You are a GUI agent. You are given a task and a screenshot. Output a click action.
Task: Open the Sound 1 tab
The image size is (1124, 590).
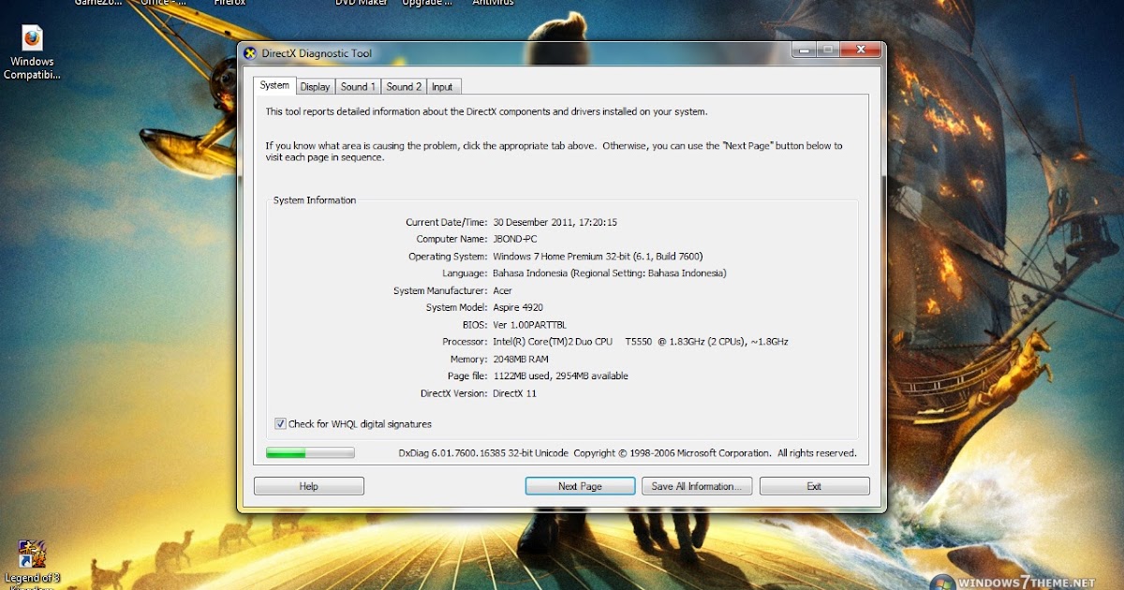358,87
